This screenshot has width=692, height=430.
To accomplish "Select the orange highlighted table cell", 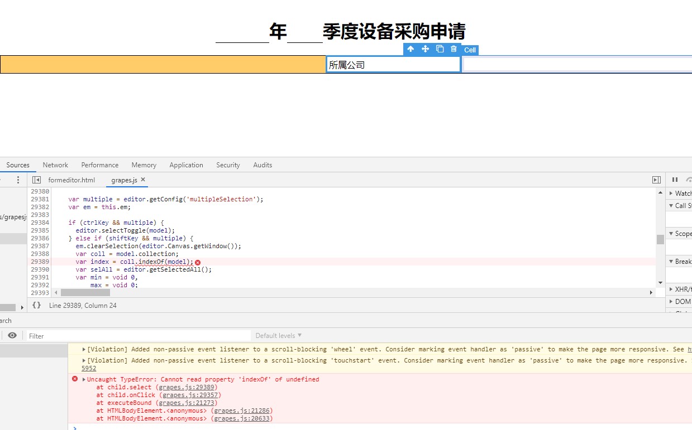I will tap(163, 65).
